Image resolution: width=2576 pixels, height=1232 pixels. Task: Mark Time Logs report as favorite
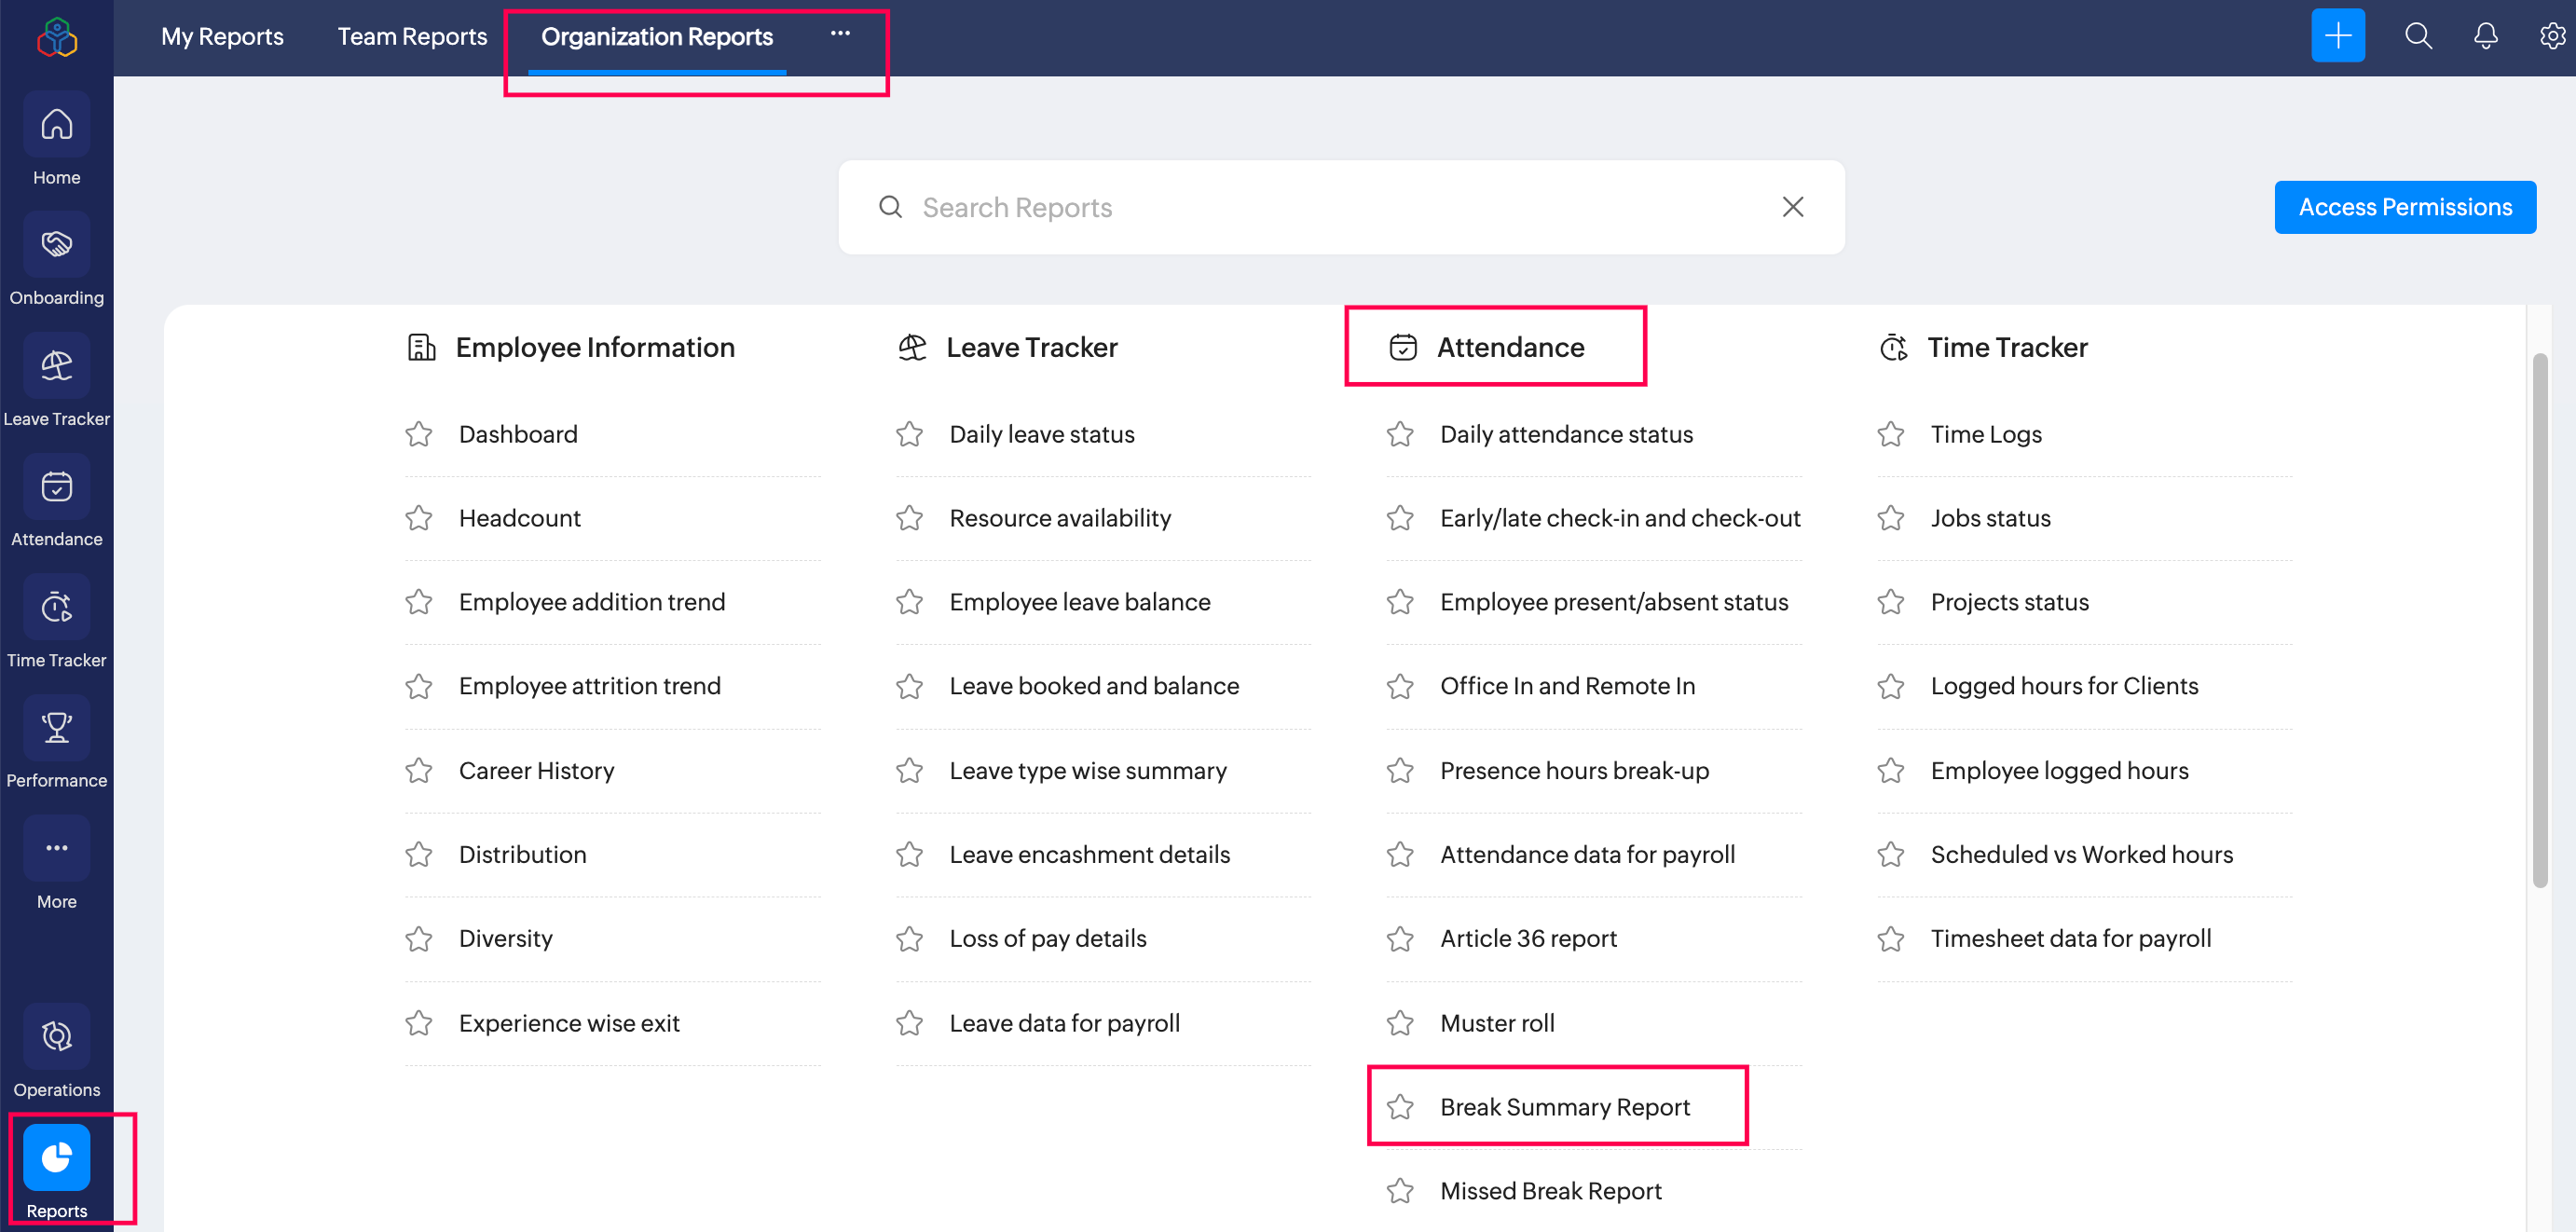point(1890,434)
